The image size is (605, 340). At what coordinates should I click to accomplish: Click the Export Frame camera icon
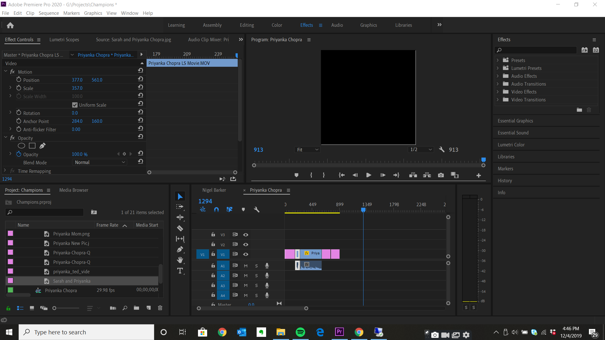(x=441, y=175)
